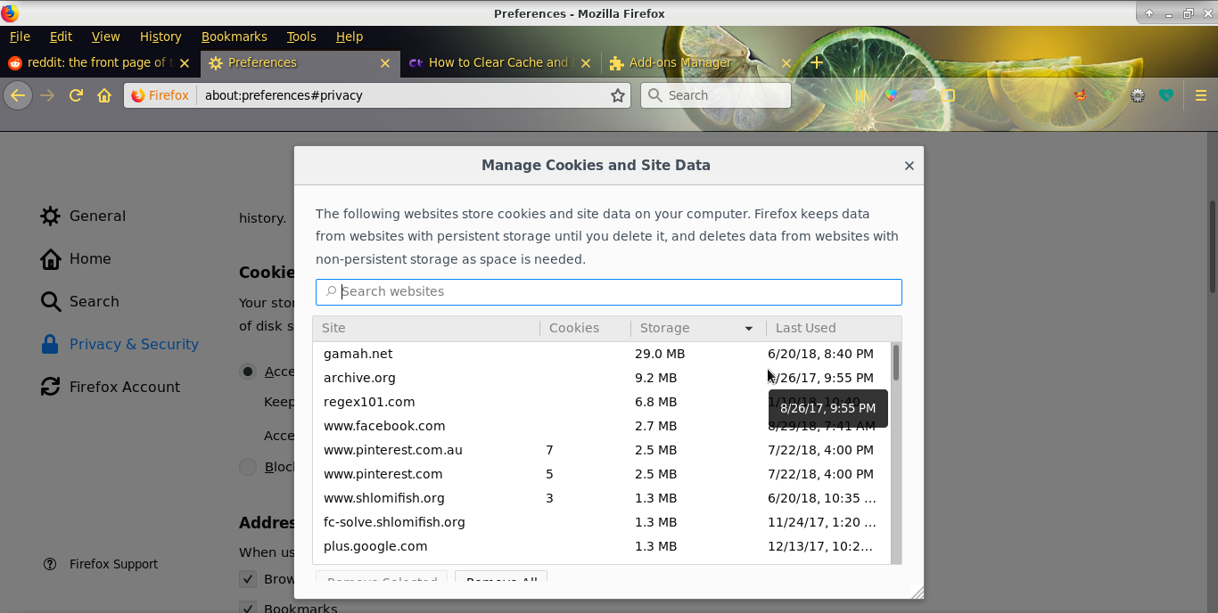Select the www.shlomifish.org row
1218x613 pixels.
pos(602,498)
